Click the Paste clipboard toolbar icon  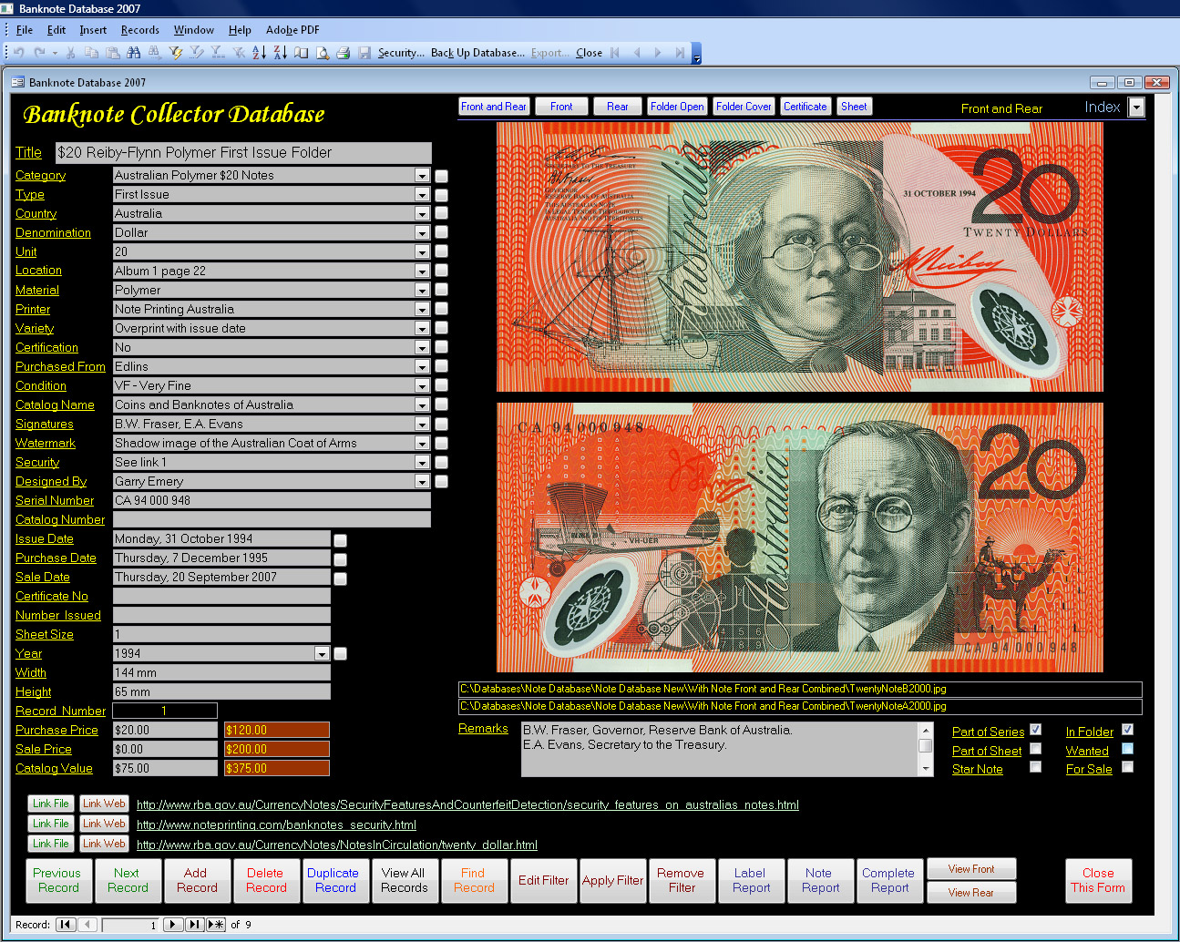pyautogui.click(x=112, y=53)
